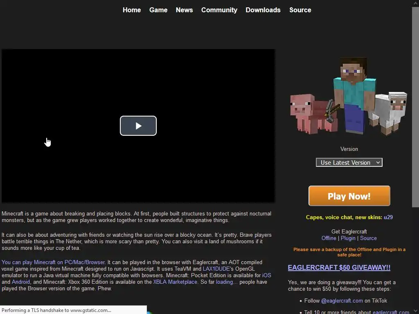Open the Android link

tap(21, 282)
